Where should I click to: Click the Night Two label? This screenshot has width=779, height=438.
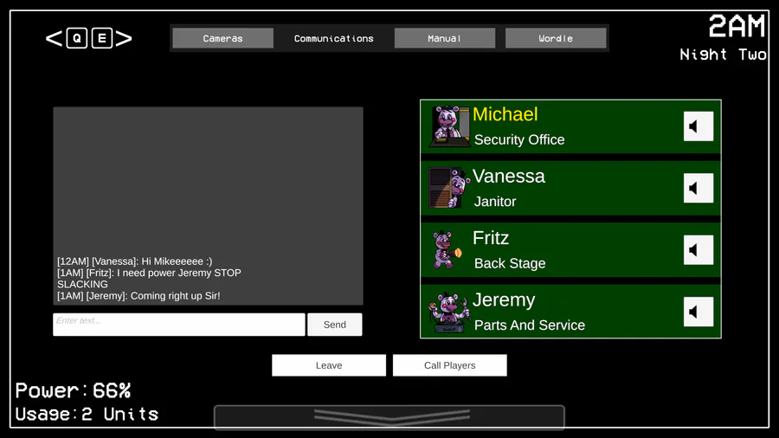723,55
